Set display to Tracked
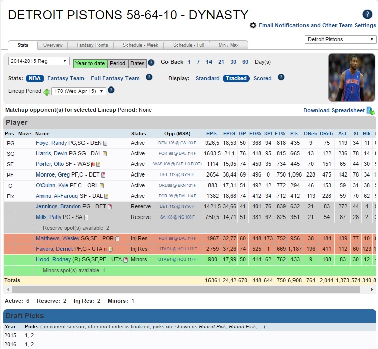 click(x=236, y=78)
